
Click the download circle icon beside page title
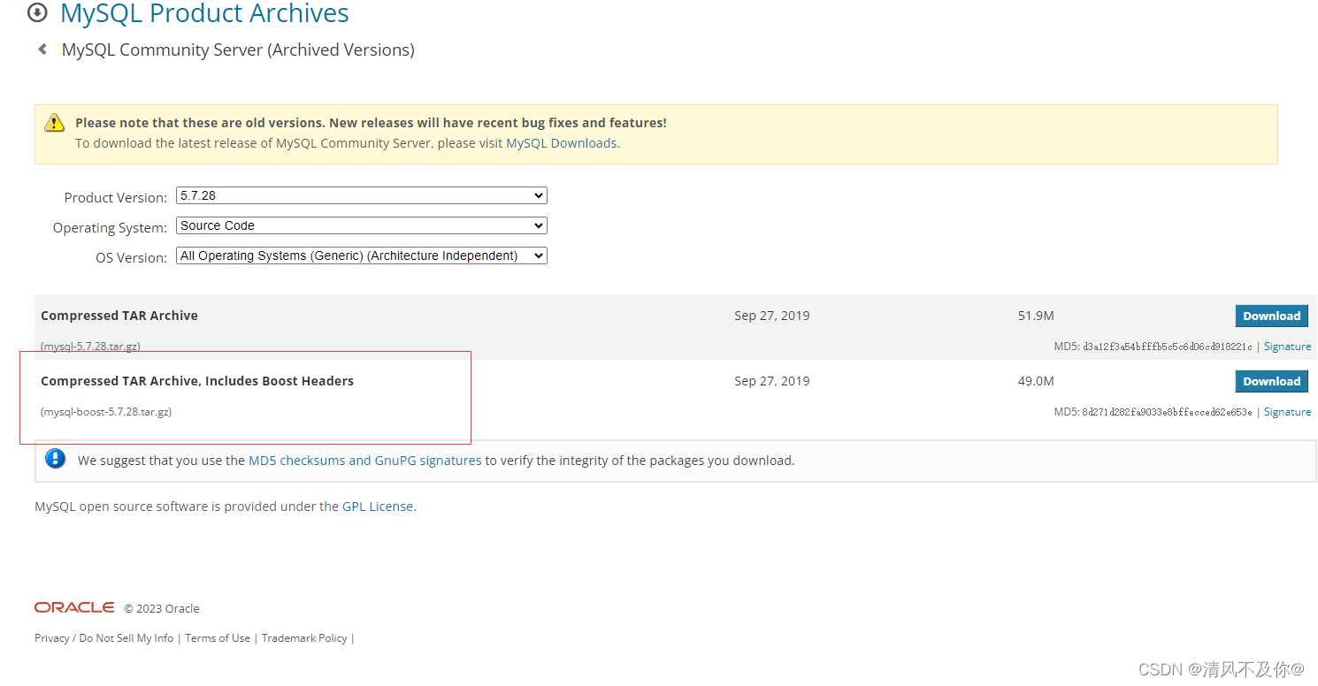[x=37, y=12]
